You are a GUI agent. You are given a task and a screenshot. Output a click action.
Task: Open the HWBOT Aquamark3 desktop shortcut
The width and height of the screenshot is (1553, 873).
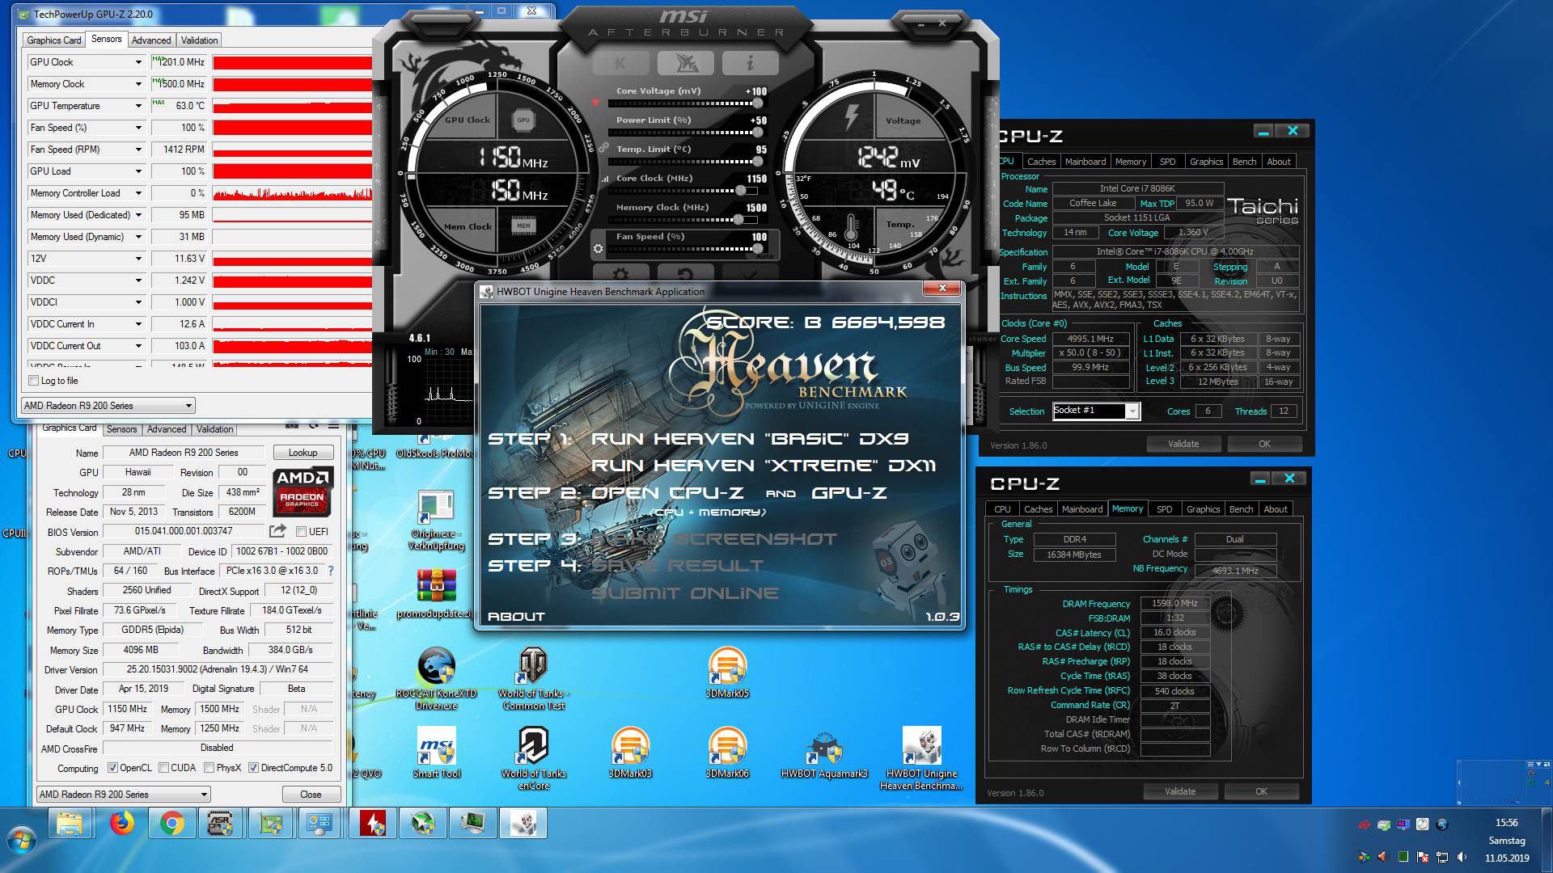pos(824,753)
